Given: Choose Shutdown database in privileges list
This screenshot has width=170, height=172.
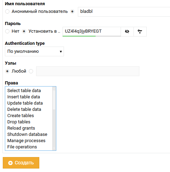Looking at the screenshot, I should [x=27, y=134].
